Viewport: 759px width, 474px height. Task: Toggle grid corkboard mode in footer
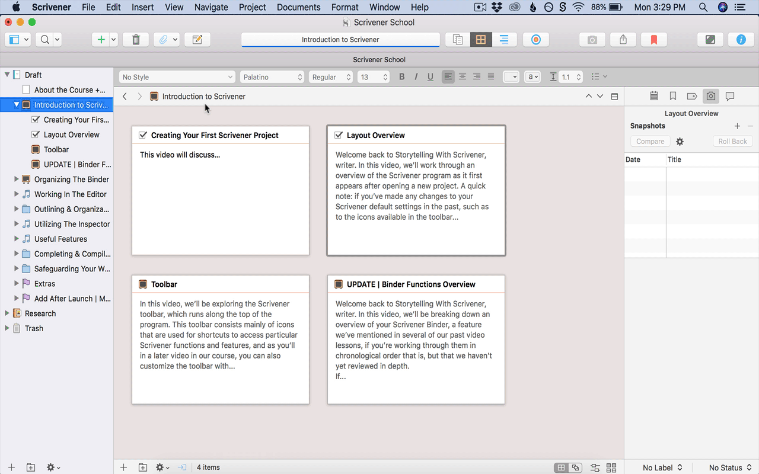[x=561, y=467]
